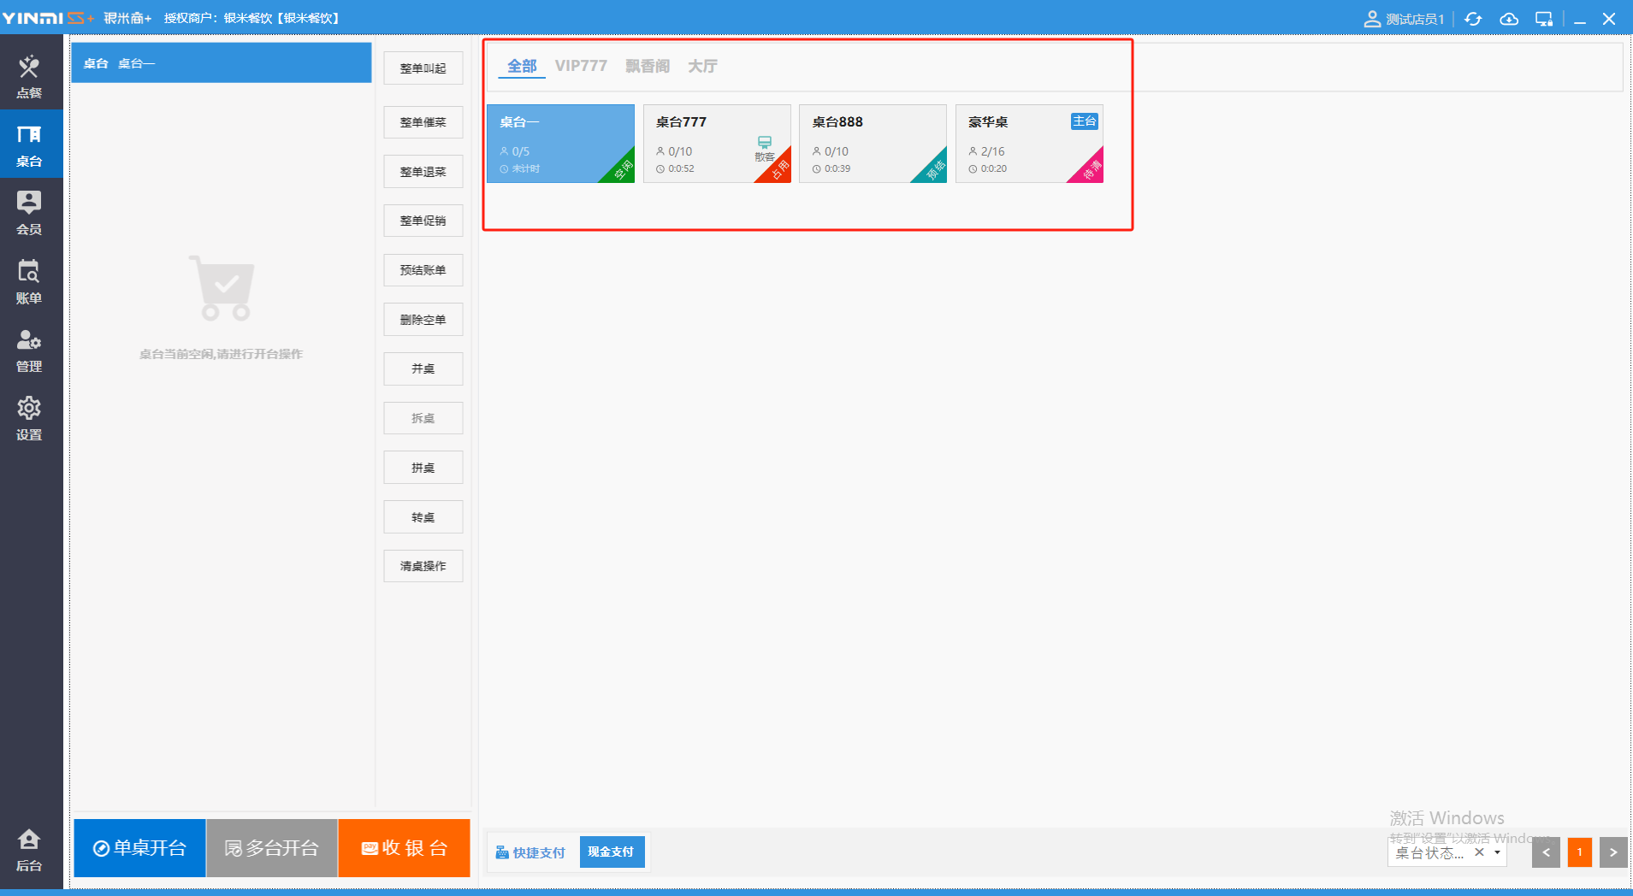Click the refresh sync icon in title bar
1633x896 pixels.
click(1473, 19)
